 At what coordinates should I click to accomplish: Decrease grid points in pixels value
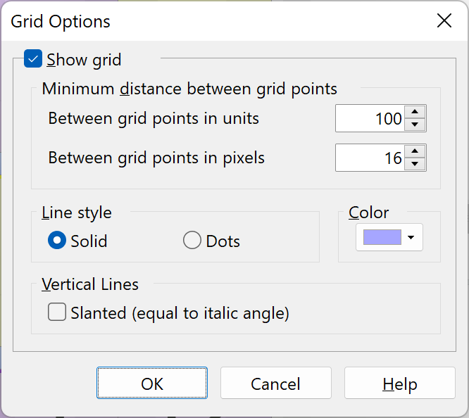click(x=415, y=164)
